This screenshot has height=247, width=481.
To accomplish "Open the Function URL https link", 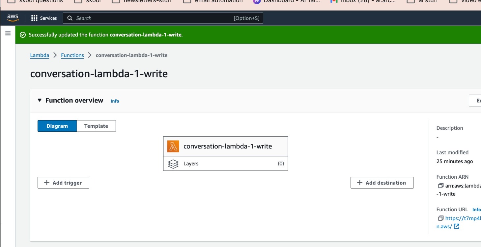I will coord(463,218).
